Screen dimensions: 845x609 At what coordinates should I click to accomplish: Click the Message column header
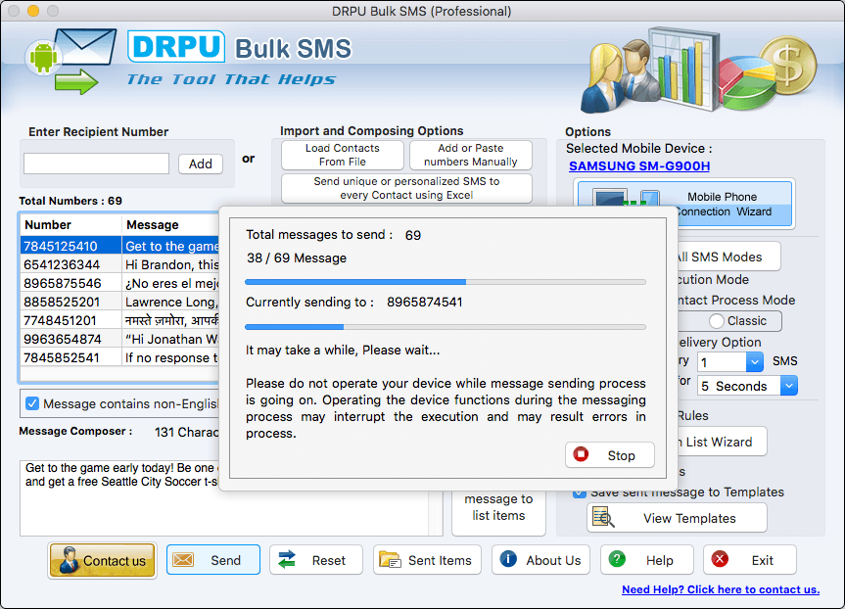pos(170,225)
